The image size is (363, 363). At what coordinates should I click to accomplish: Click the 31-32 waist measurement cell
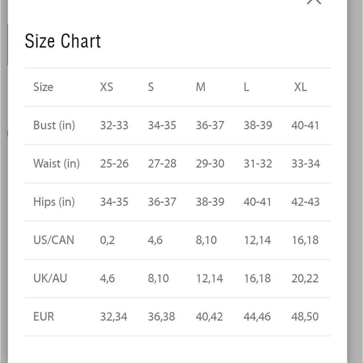click(x=258, y=164)
